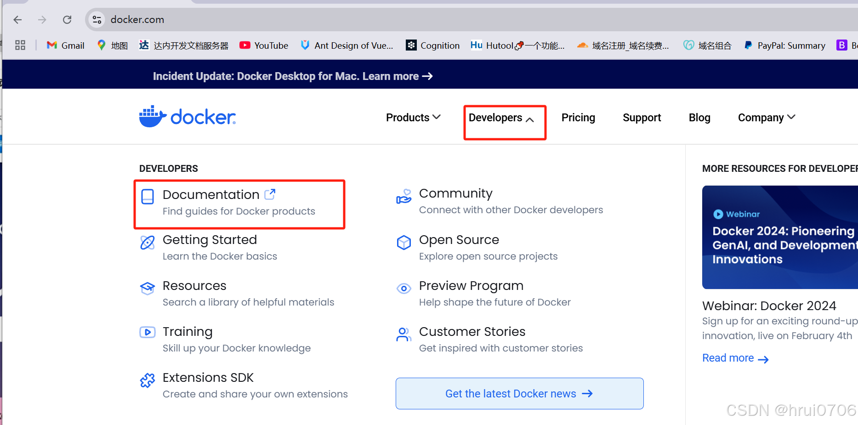Reload the docker.com page
Viewport: 858px width, 425px height.
(x=67, y=20)
